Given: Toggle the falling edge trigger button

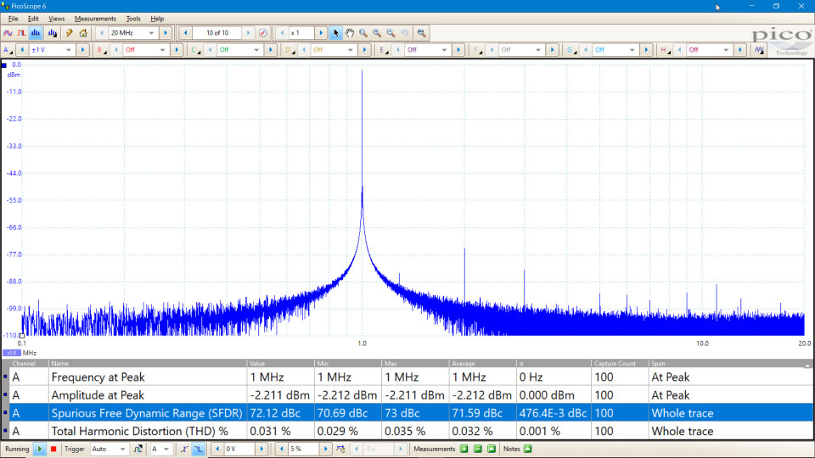Looking at the screenshot, I should pos(198,449).
